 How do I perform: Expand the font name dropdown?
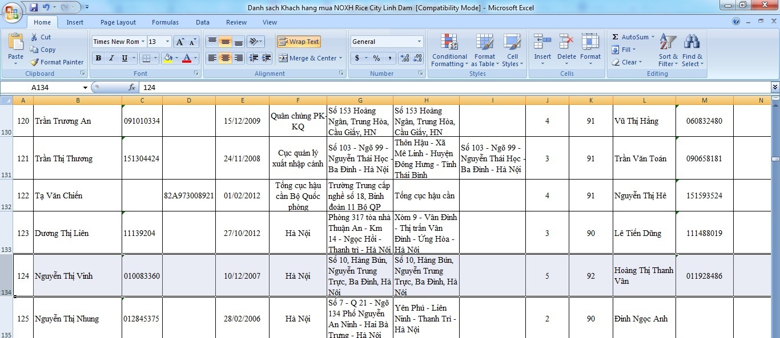[143, 42]
